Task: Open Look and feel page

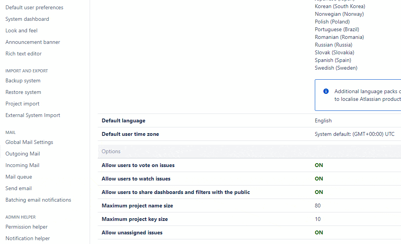Action: pos(22,30)
